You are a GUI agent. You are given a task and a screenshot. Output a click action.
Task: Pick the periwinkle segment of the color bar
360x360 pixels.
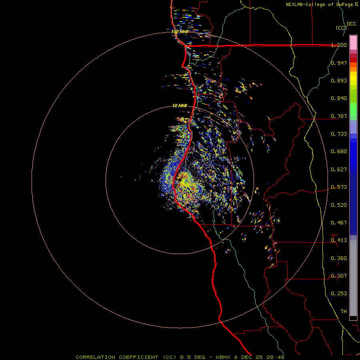click(353, 127)
